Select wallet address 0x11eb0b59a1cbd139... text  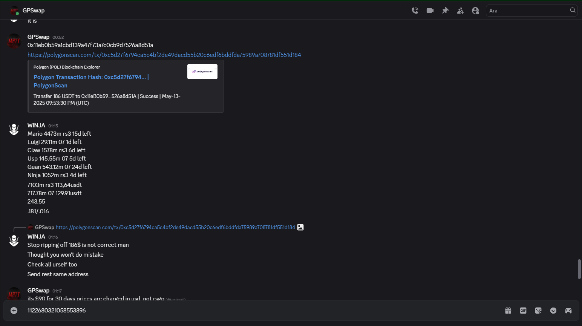90,45
